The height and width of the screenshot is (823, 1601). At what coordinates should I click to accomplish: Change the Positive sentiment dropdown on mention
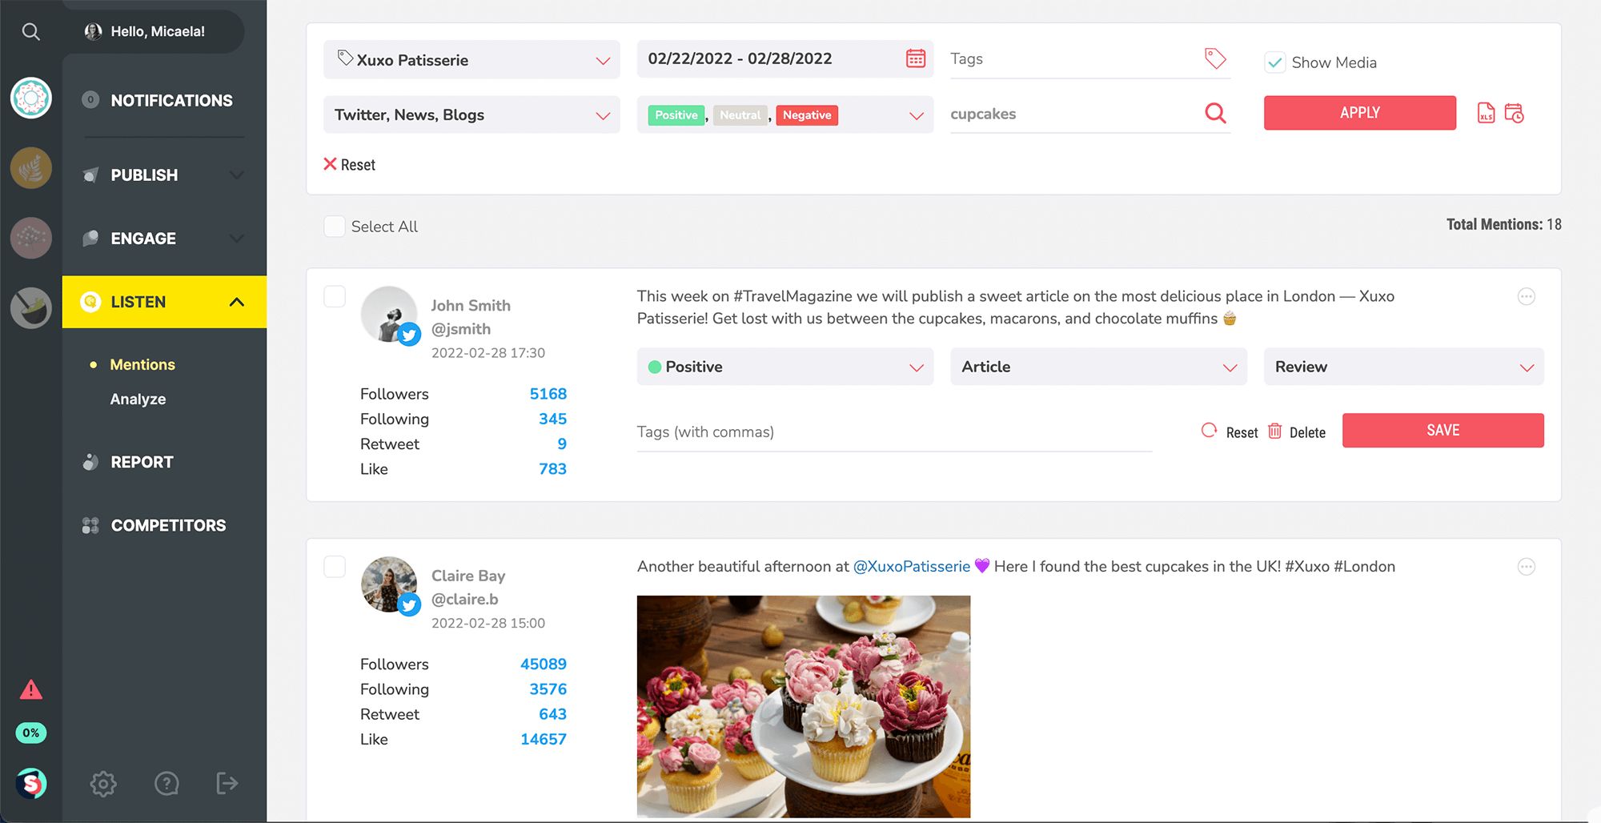(x=784, y=367)
